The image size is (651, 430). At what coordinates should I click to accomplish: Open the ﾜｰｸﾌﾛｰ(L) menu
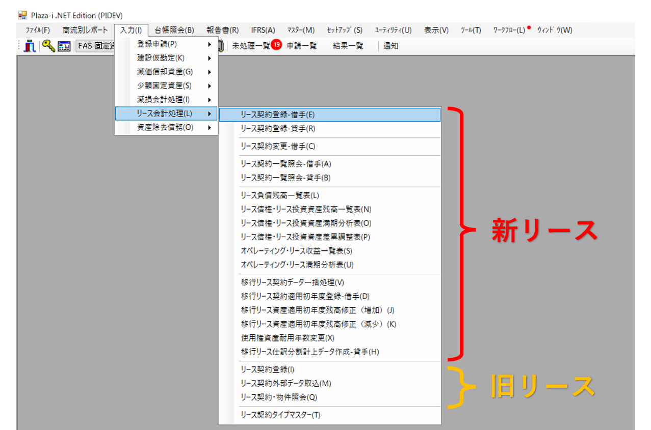pyautogui.click(x=509, y=30)
